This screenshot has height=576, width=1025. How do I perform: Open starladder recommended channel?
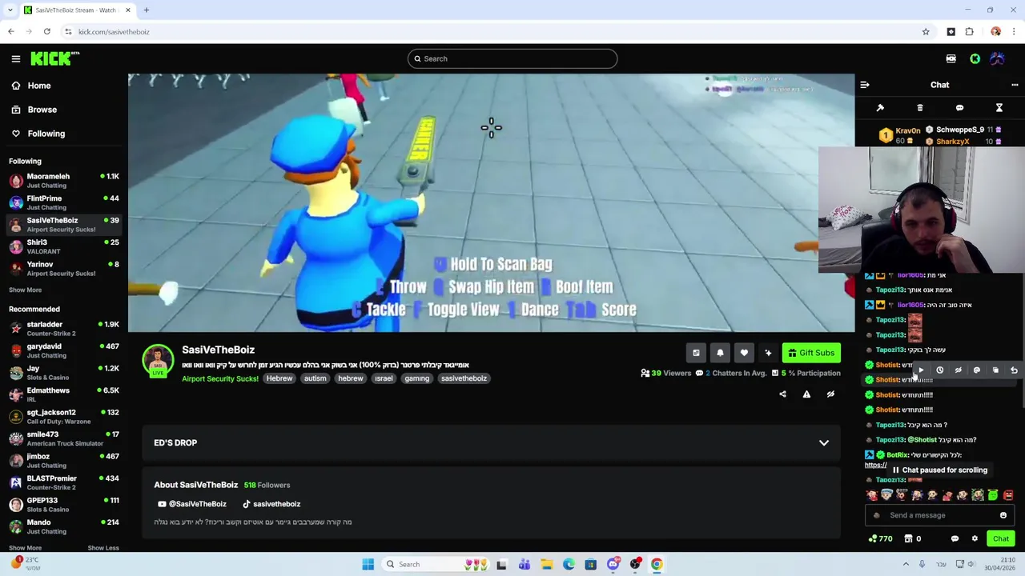(64, 329)
